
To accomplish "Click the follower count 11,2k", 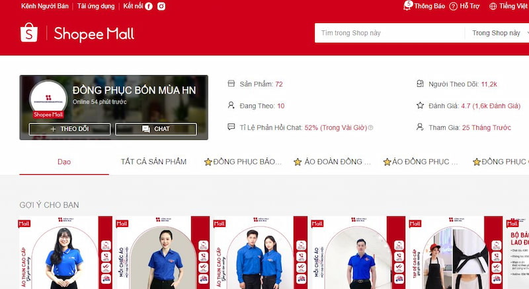I will [489, 84].
